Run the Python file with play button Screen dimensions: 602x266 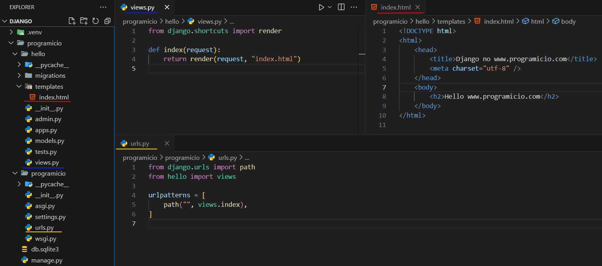(321, 7)
